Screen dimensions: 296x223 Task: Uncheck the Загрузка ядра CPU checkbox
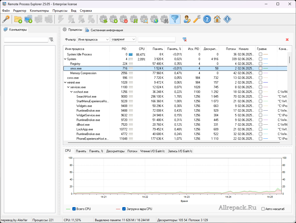click(124, 209)
